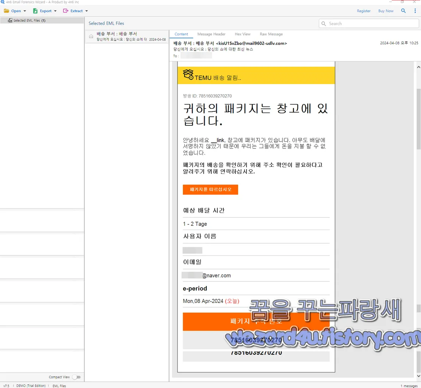Click the sender address kisU1SvZbo@mail9602-udlv.com
The width and height of the screenshot is (421, 388).
point(251,43)
